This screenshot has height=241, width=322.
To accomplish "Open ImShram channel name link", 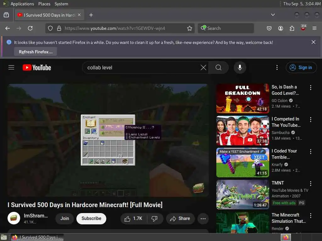I will point(36,216).
